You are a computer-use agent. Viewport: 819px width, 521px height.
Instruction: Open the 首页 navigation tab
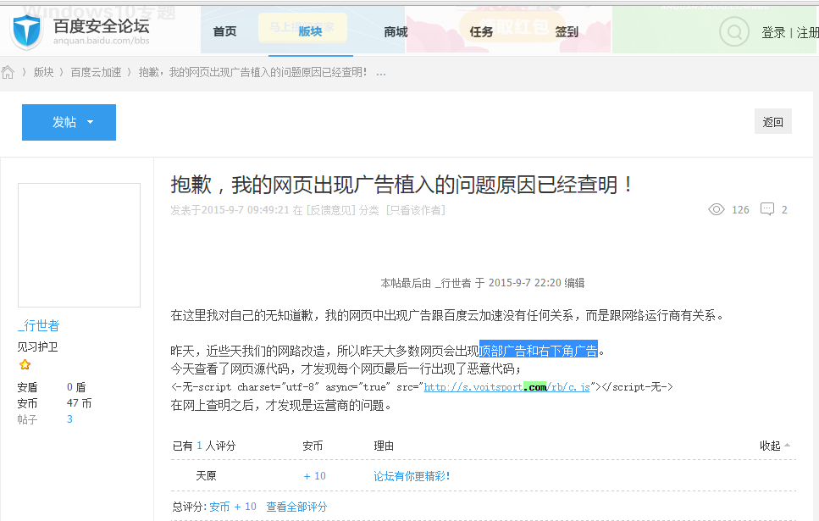(224, 32)
